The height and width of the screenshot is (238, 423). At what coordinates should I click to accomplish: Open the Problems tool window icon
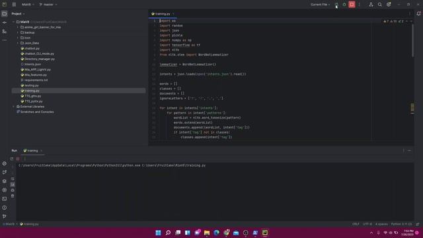point(5,208)
